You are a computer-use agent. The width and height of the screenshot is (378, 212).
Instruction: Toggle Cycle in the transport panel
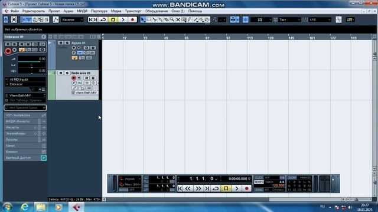click(216, 188)
